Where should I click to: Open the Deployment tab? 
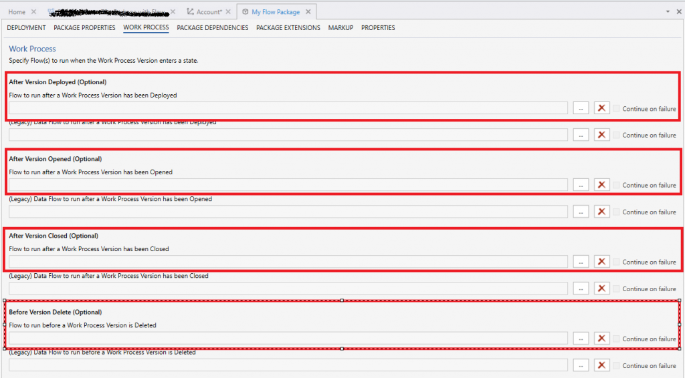tap(26, 28)
